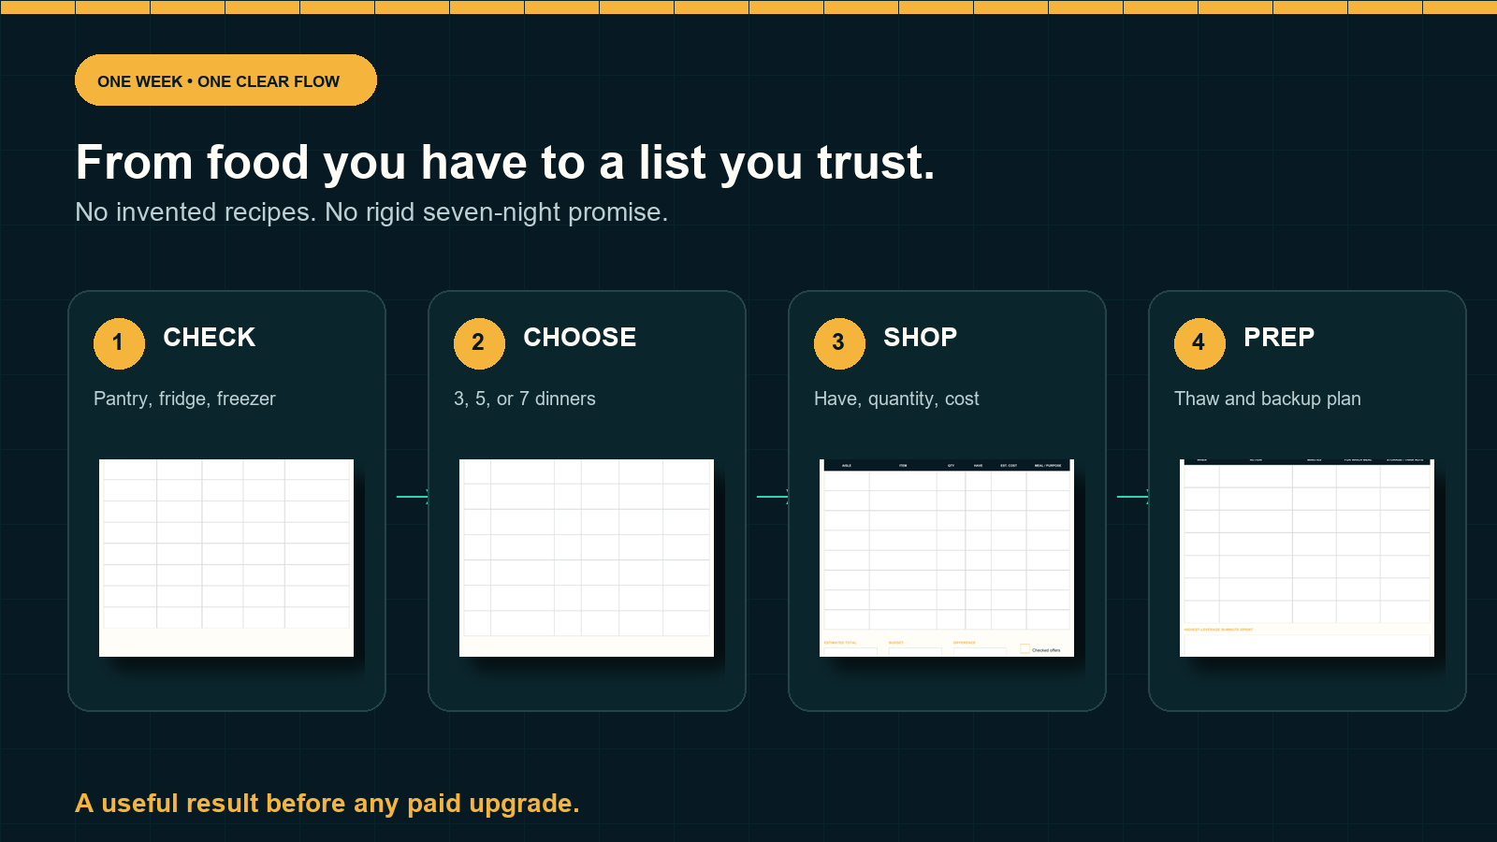Open the Choose worksheet thumbnail

coord(587,558)
